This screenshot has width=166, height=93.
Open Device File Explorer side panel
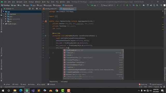(165, 74)
